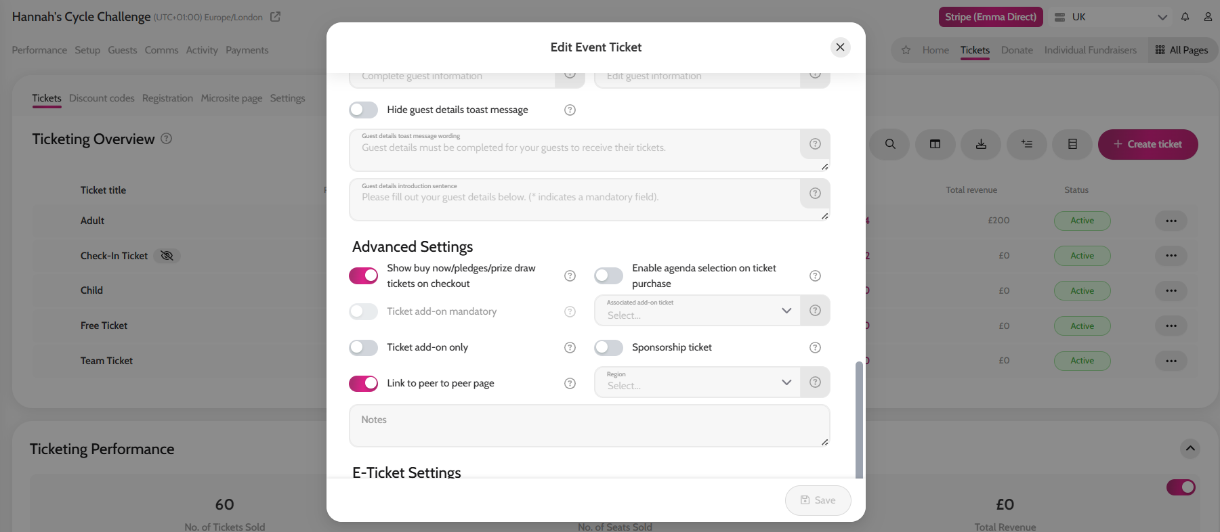Click search icon in ticketing toolbar

tap(890, 144)
